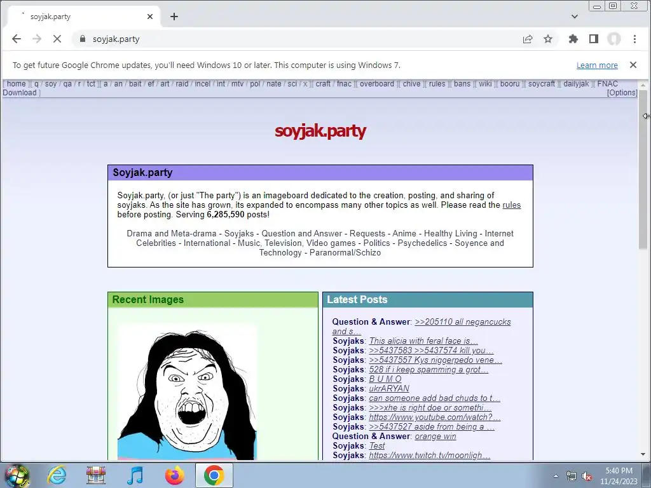Open the mtv board link
Screen dimensions: 651x488
(238, 84)
